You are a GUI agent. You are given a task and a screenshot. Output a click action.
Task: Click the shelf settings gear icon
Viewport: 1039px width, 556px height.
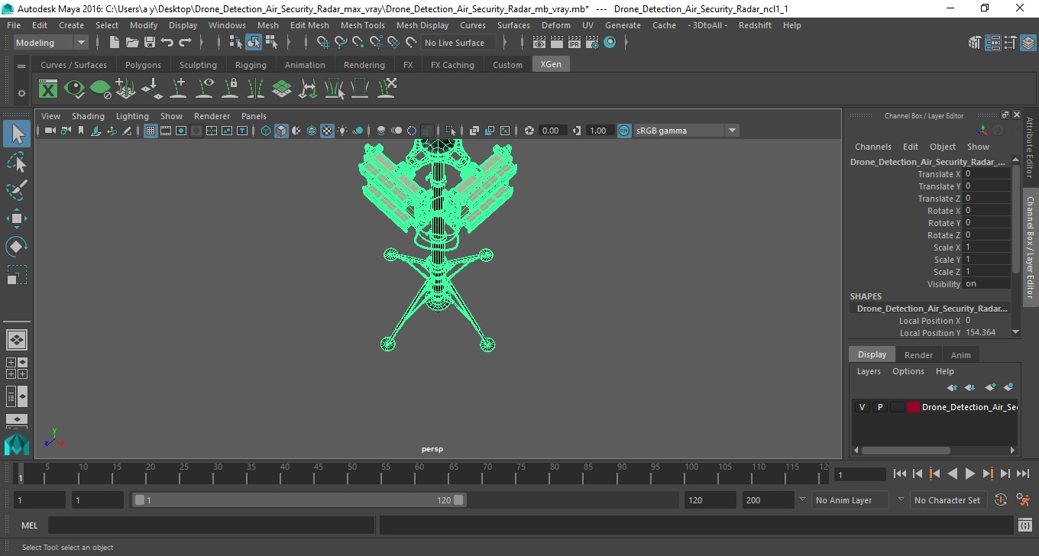(21, 93)
